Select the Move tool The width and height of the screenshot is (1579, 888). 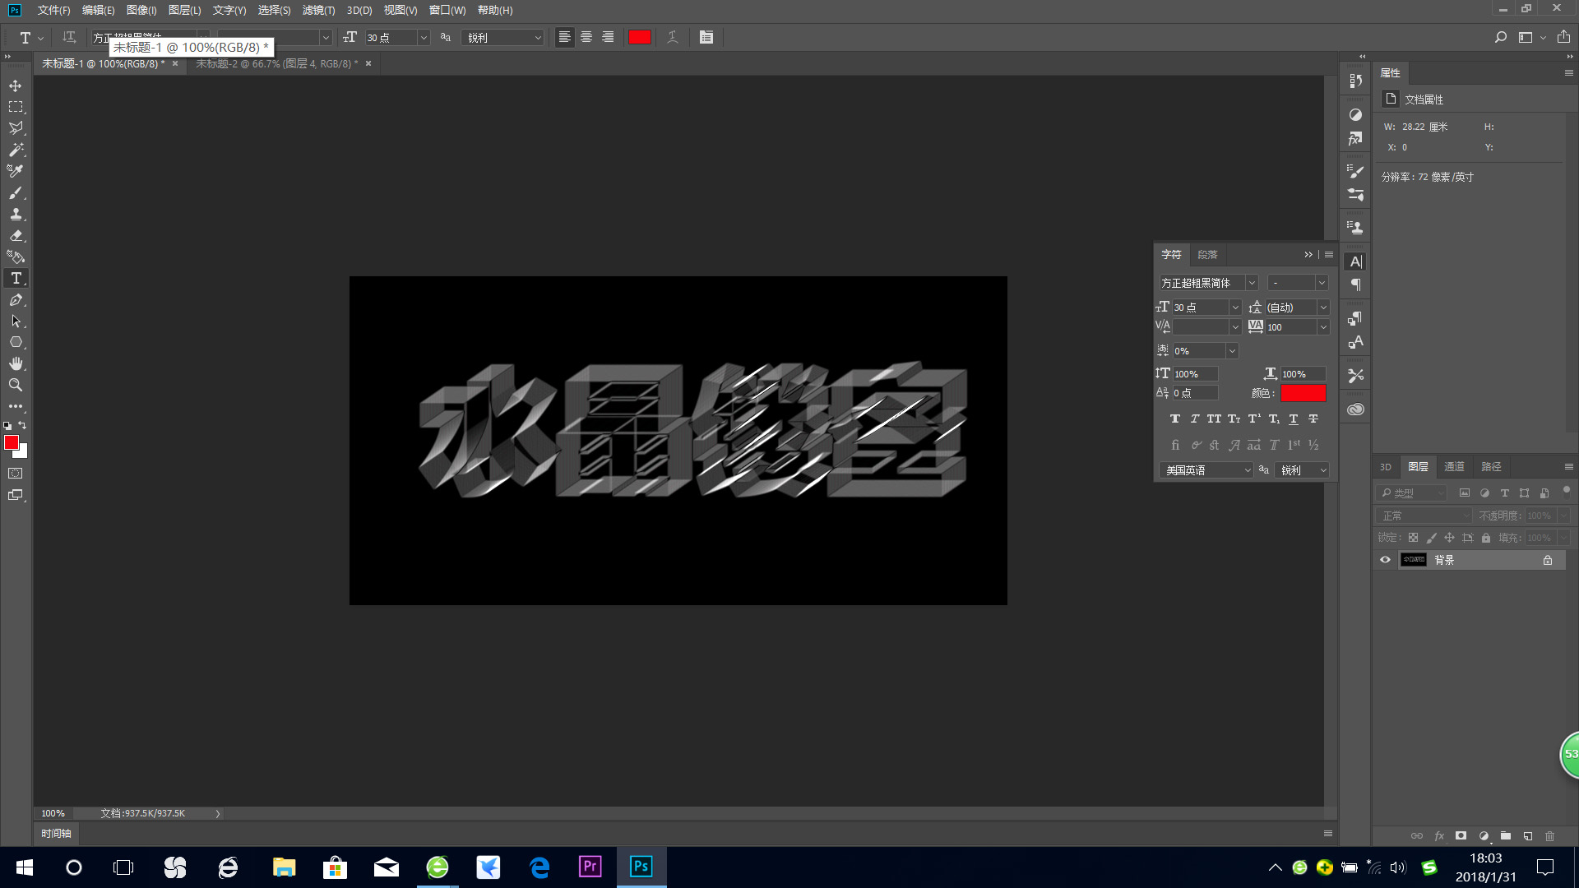coord(16,86)
